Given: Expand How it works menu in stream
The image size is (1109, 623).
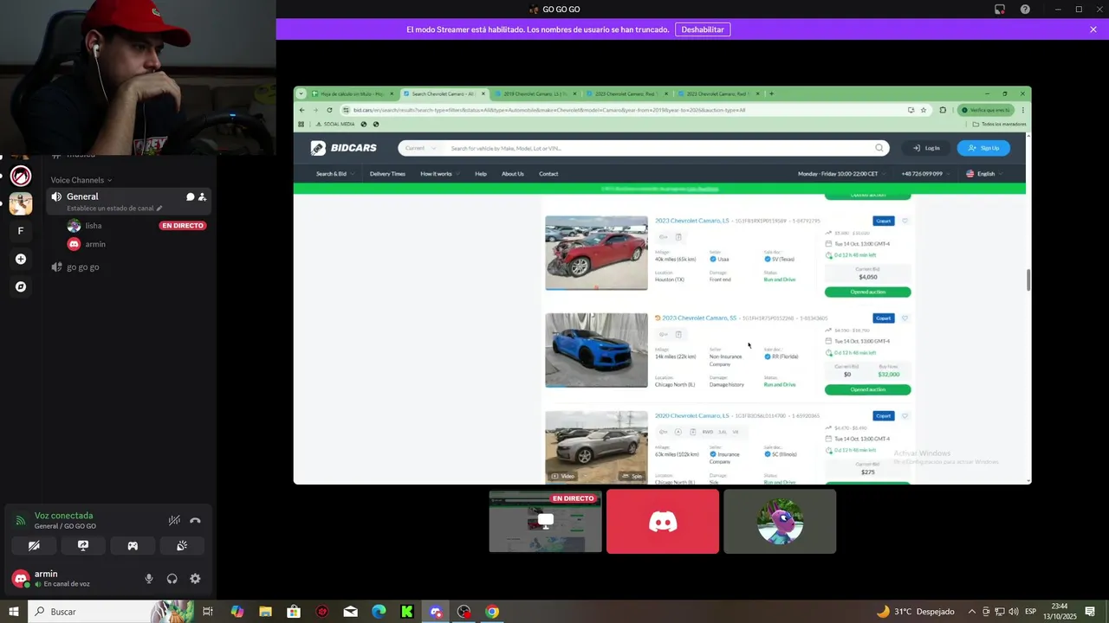Looking at the screenshot, I should (439, 174).
